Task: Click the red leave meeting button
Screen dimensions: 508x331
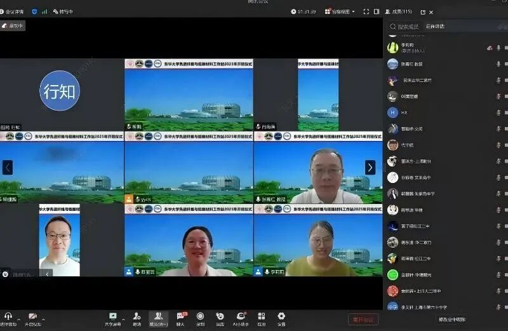Action: pyautogui.click(x=363, y=320)
